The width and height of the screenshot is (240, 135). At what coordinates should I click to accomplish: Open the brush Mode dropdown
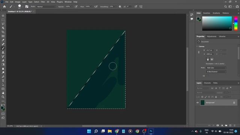pyautogui.click(x=46, y=7)
